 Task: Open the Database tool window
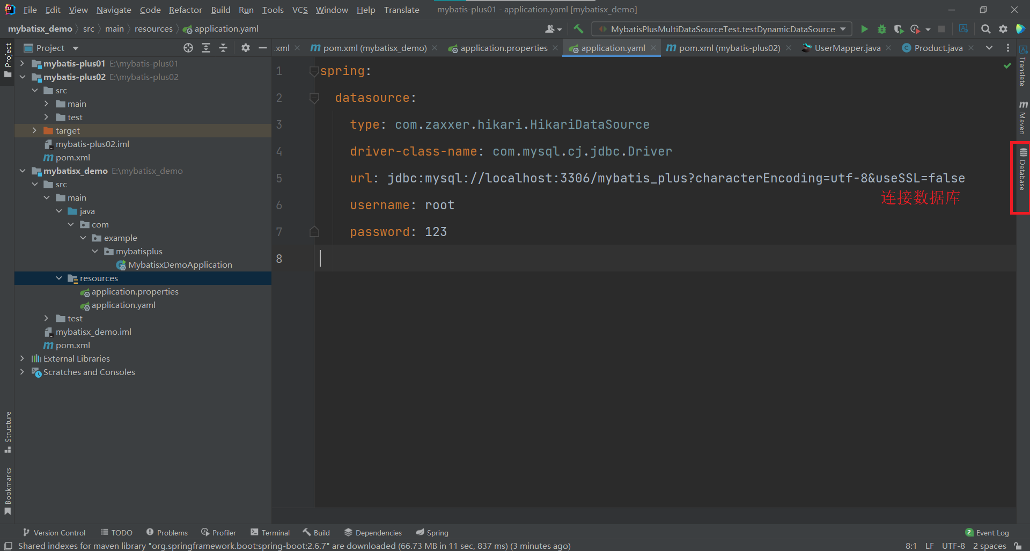click(x=1022, y=169)
